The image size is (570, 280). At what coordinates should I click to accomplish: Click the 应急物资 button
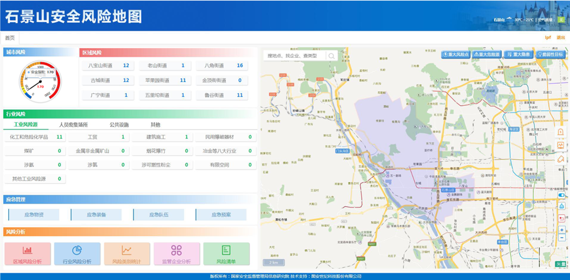pos(34,215)
